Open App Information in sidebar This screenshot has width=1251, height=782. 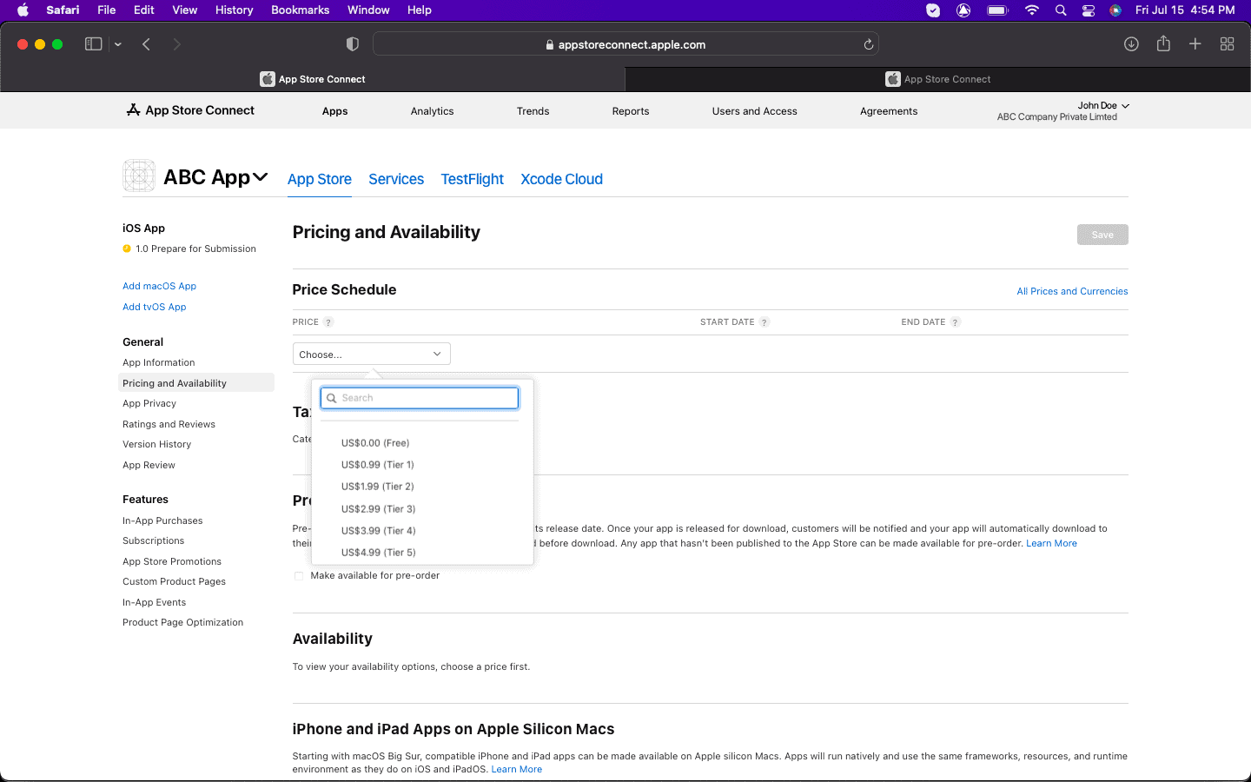click(158, 363)
